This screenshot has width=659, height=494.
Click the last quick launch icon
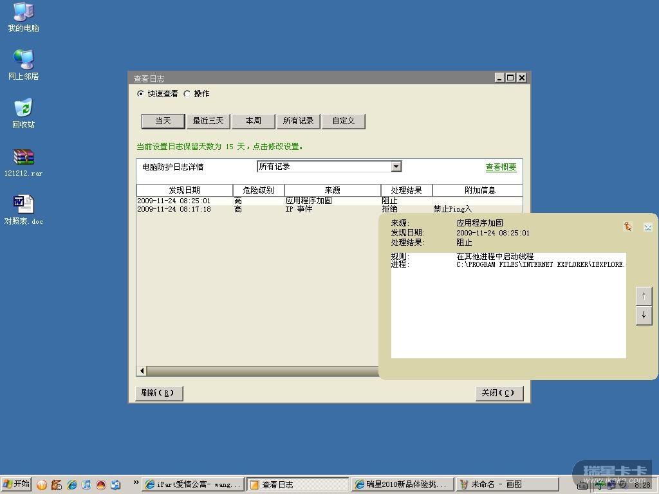pyautogui.click(x=116, y=485)
